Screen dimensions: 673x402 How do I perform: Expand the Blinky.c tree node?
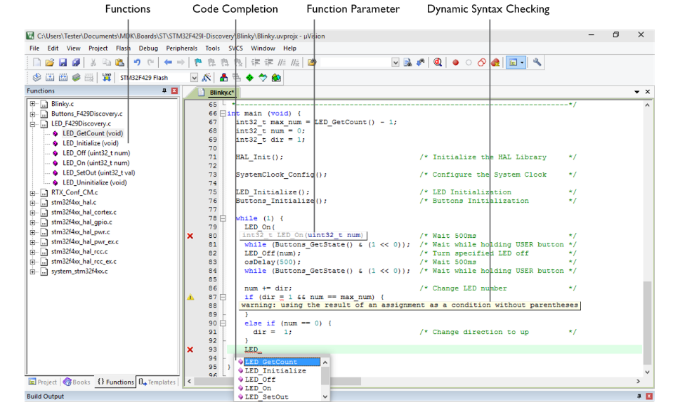click(x=33, y=104)
